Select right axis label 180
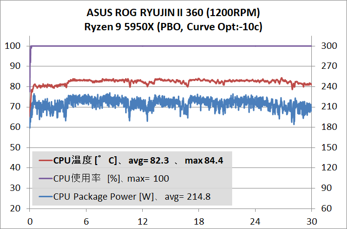The height and width of the screenshot is (229, 347). [x=329, y=127]
